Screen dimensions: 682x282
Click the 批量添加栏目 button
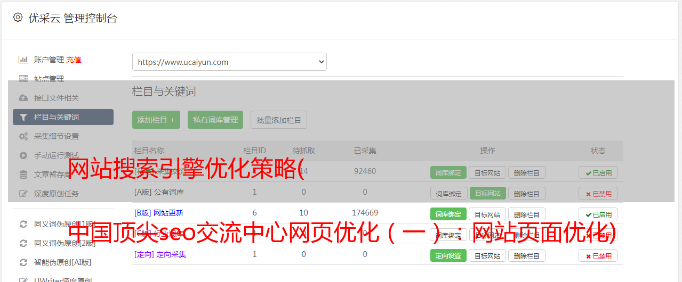[278, 120]
